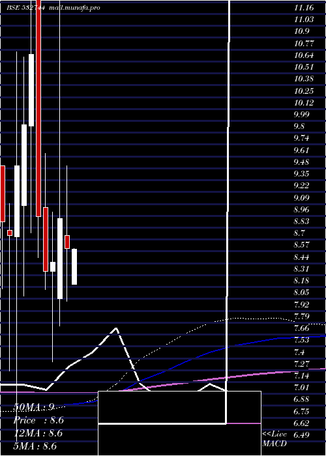Click the 8.18 price axis label

(x=302, y=281)
